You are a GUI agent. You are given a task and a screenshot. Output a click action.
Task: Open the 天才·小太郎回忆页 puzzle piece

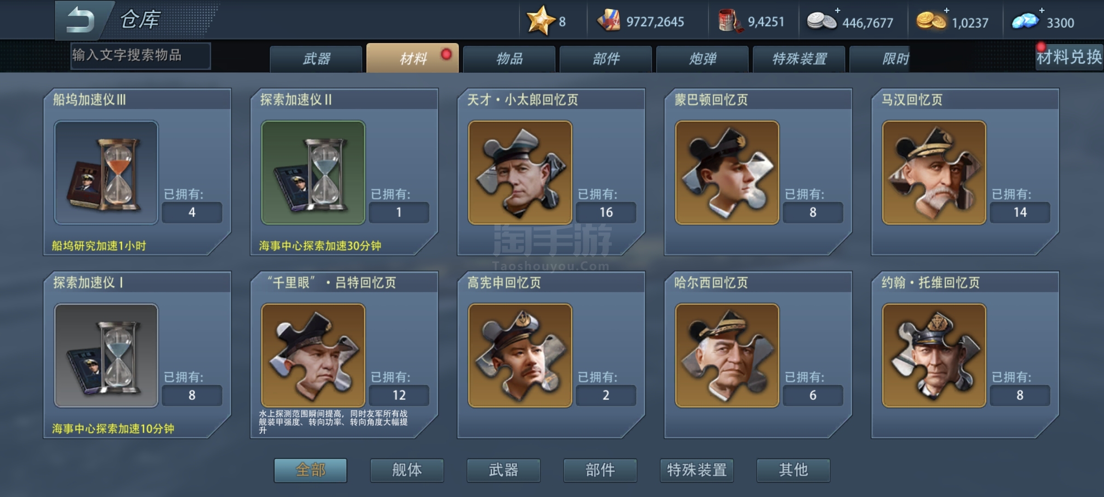(520, 173)
